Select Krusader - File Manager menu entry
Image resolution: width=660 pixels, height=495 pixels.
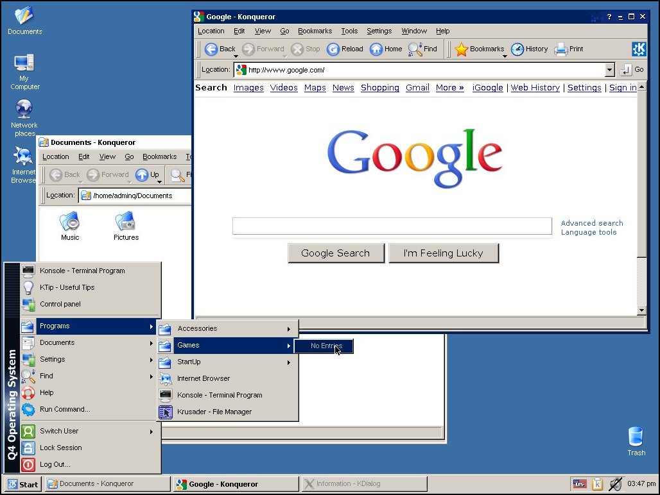pos(227,412)
